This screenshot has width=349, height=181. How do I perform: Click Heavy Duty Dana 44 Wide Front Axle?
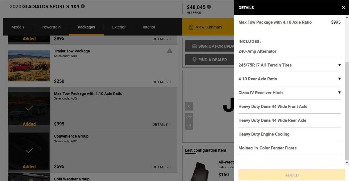(273, 107)
